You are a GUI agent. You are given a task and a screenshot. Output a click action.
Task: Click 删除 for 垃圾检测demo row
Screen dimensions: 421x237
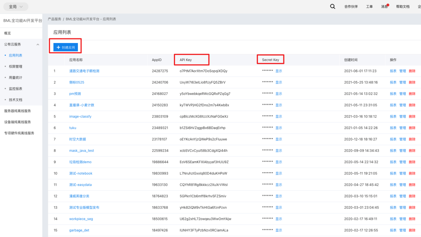(x=412, y=162)
